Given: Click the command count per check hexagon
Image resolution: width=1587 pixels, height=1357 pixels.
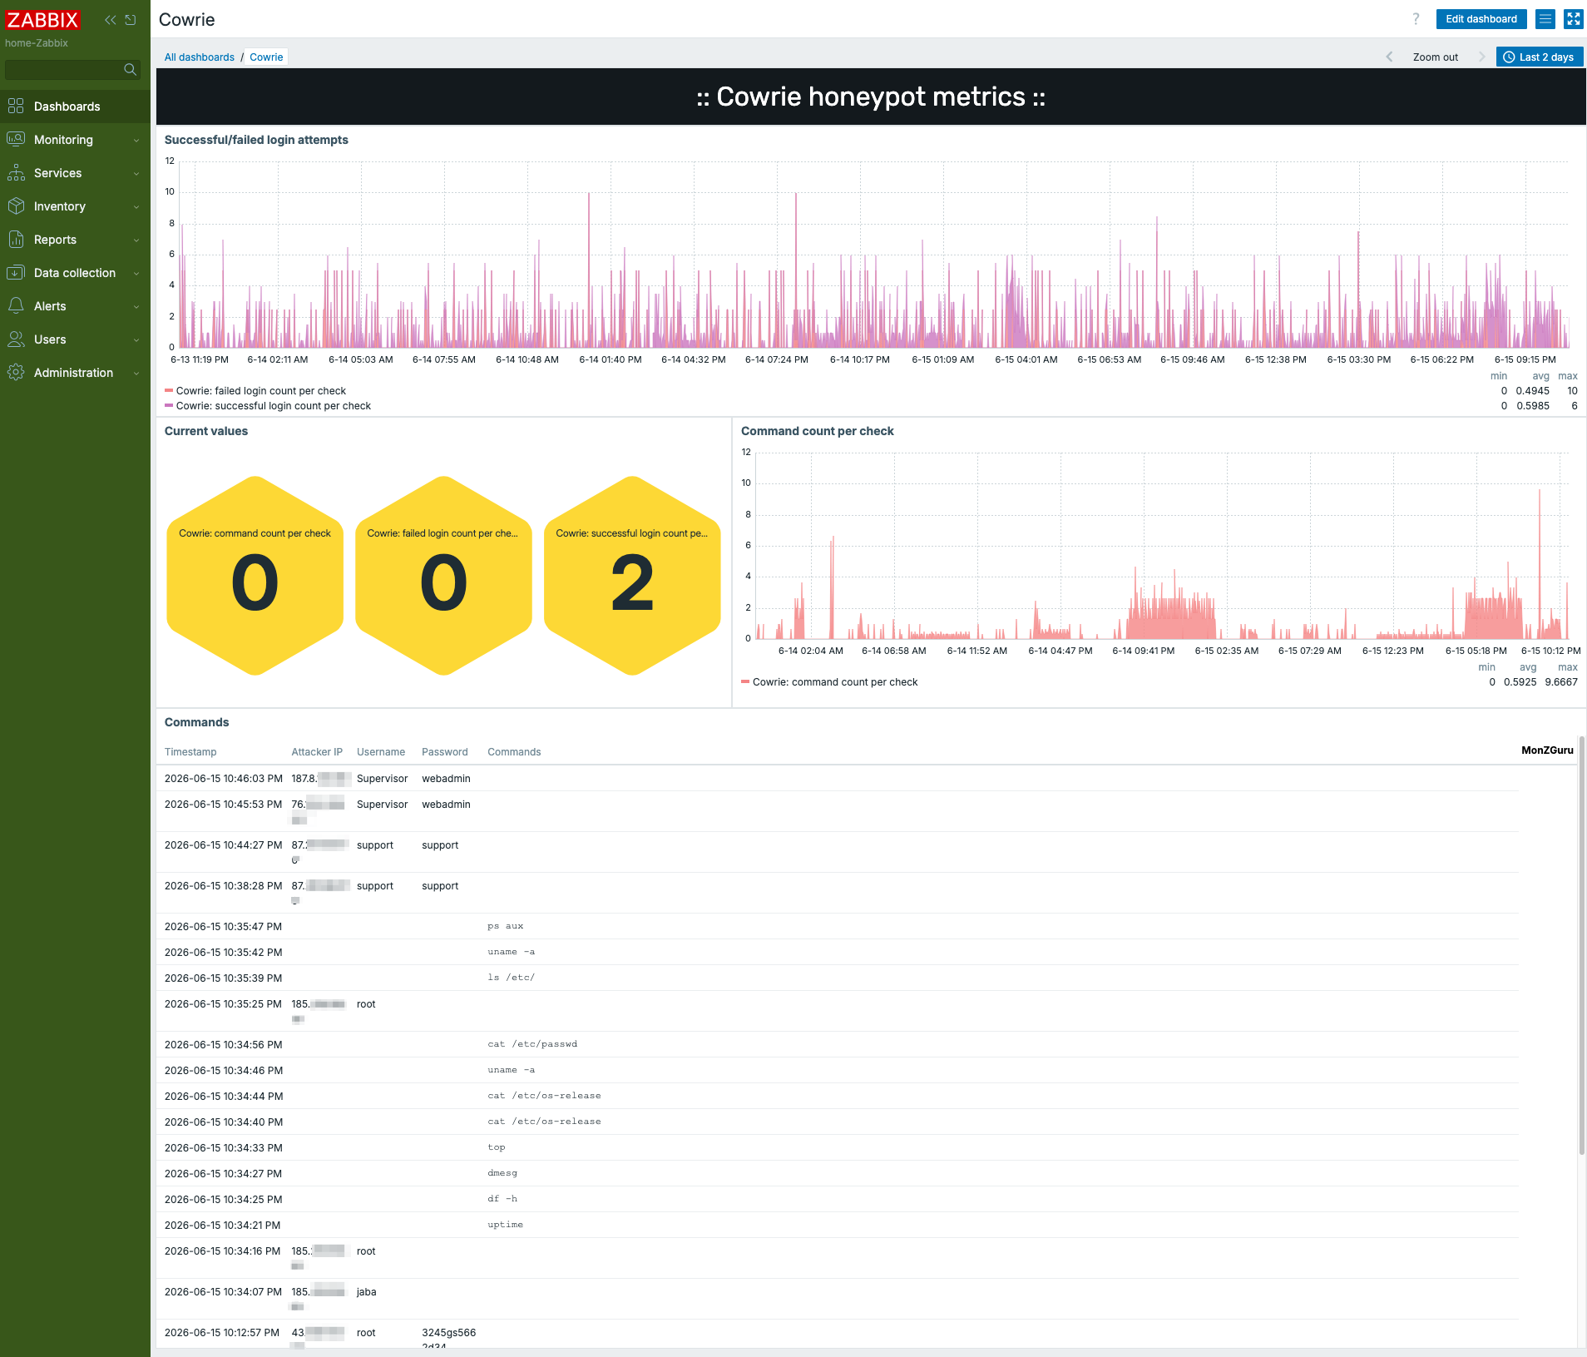Looking at the screenshot, I should [x=255, y=576].
